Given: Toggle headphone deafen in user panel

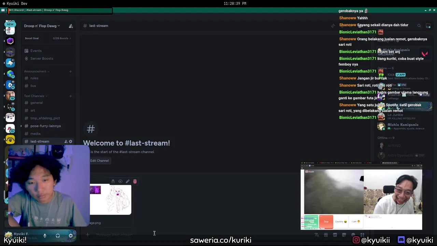Looking at the screenshot, I should coord(58,236).
